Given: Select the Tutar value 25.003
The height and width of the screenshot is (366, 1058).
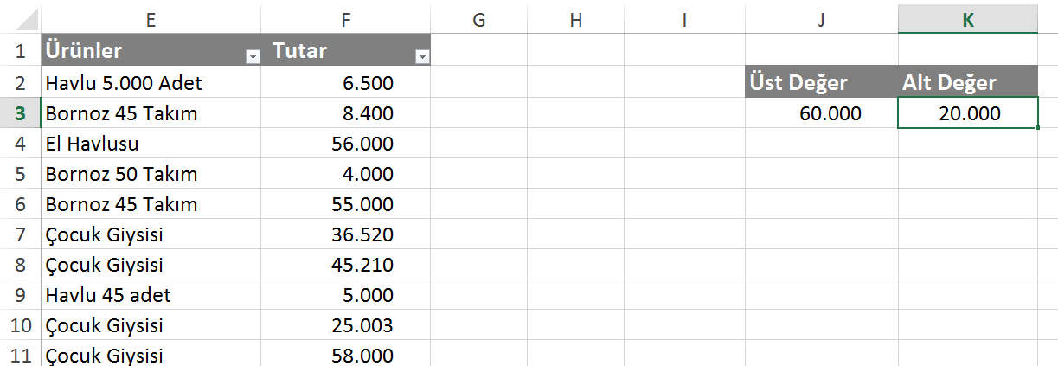Looking at the screenshot, I should click(347, 325).
